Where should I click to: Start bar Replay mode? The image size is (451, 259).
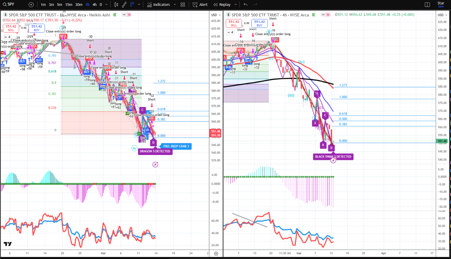click(x=222, y=5)
